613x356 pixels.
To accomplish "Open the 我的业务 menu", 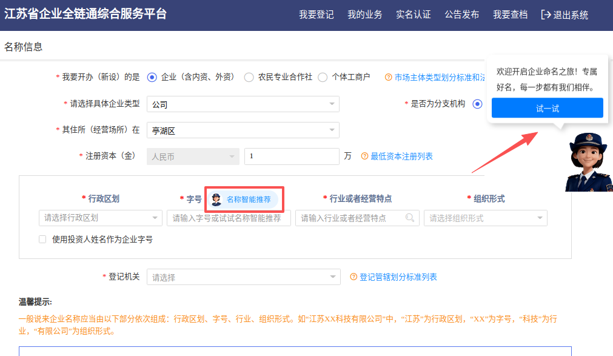I will click(x=365, y=15).
